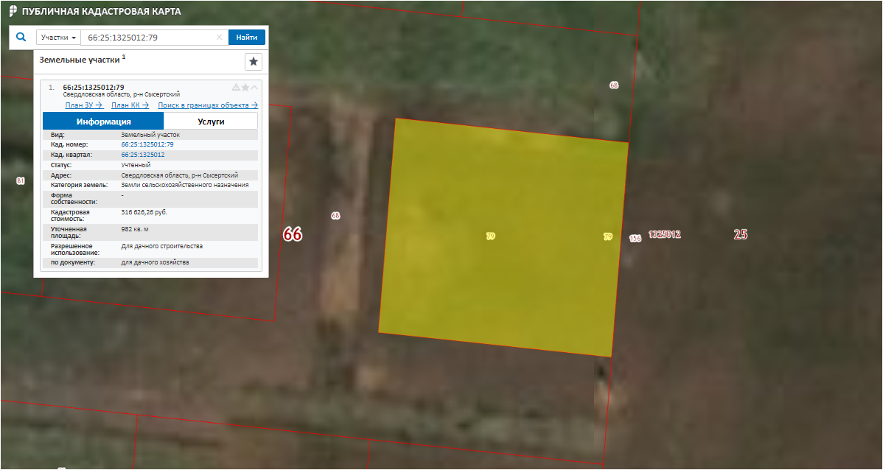Click the cadastral number search field
883x470 pixels.
tap(147, 38)
